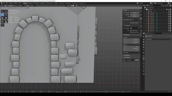
Task: Open the Particles properties tab icon
Action: click(x=144, y=61)
